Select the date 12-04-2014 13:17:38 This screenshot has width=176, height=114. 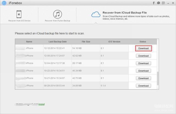54,63
